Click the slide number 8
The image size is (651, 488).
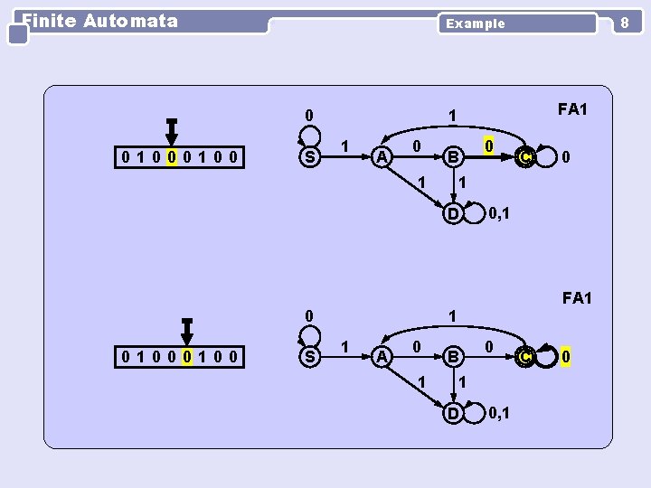[x=625, y=23]
